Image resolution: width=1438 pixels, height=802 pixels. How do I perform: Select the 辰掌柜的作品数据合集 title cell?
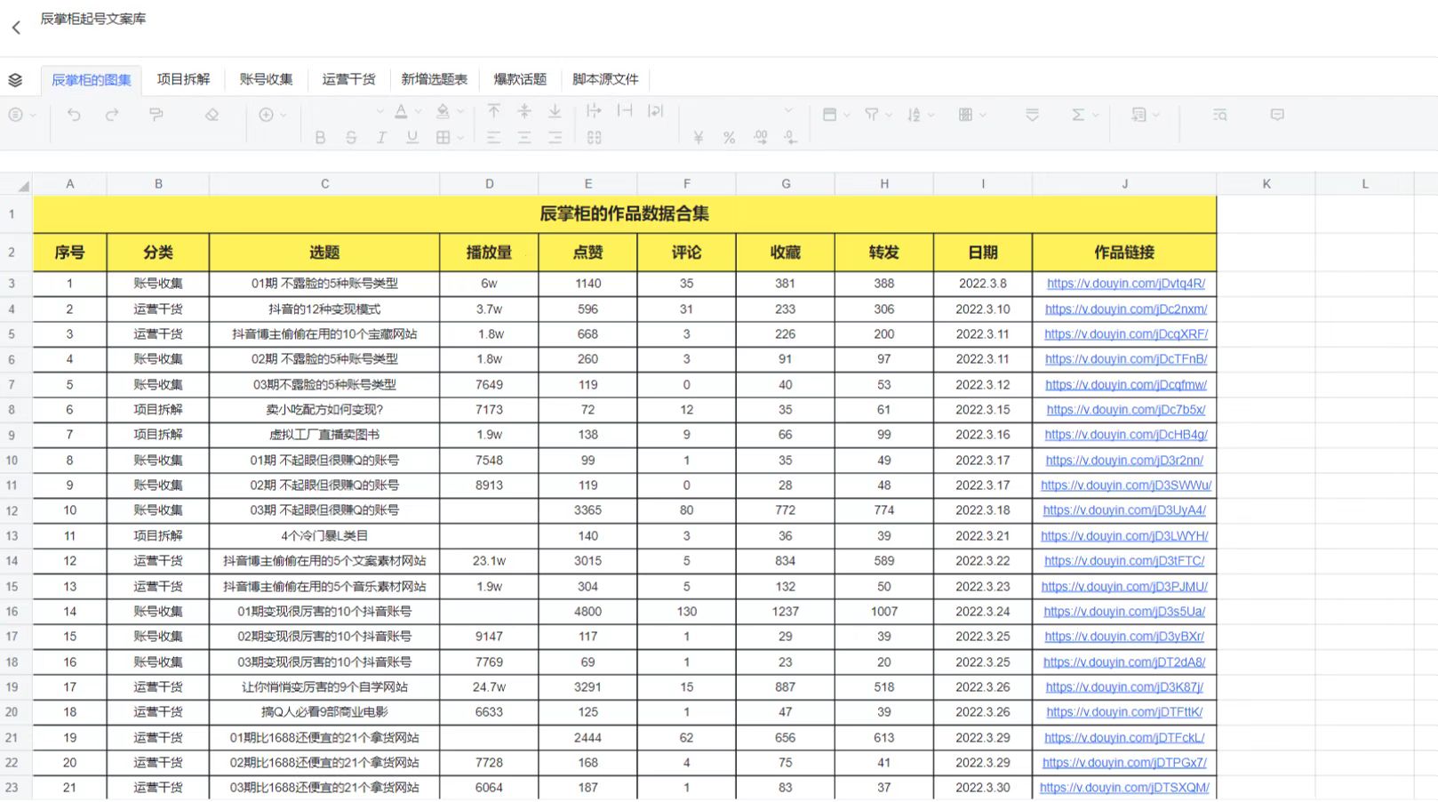pos(624,213)
